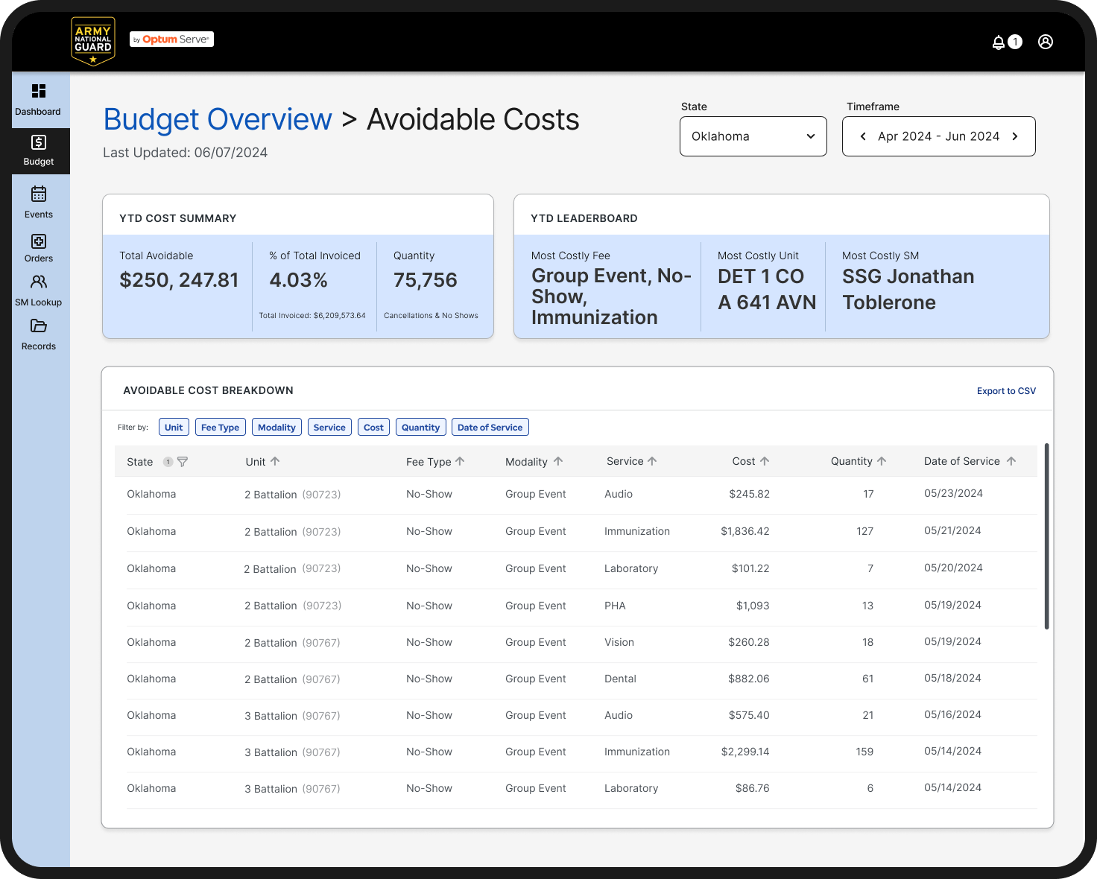
Task: Click the Army National Guard logo
Action: [x=93, y=41]
